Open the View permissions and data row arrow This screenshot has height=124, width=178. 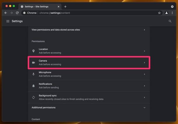144,30
